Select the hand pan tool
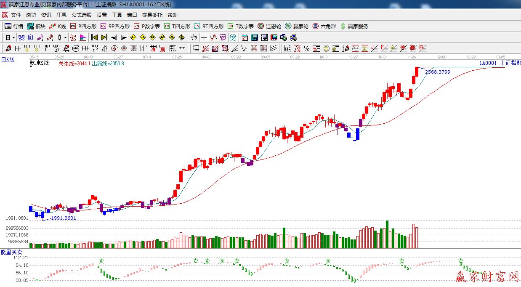 (x=194, y=37)
